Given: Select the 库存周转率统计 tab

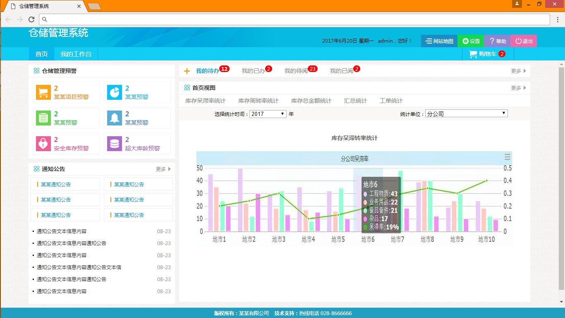Looking at the screenshot, I should [258, 101].
